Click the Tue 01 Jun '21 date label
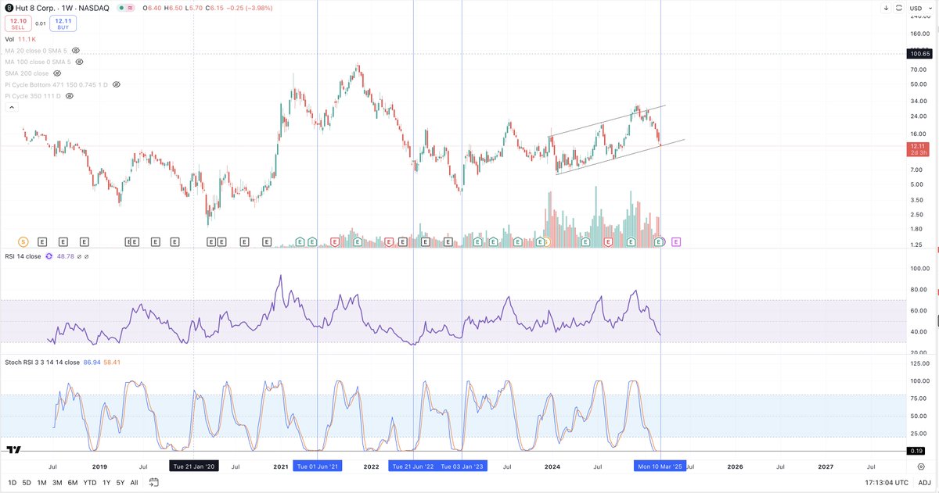The height and width of the screenshot is (493, 939). [318, 466]
